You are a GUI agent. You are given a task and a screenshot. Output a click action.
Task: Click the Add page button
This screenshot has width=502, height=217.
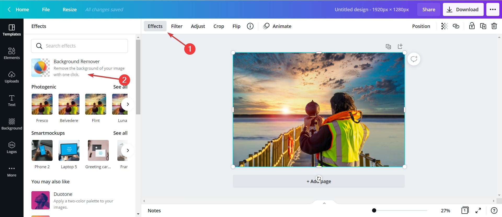(319, 181)
